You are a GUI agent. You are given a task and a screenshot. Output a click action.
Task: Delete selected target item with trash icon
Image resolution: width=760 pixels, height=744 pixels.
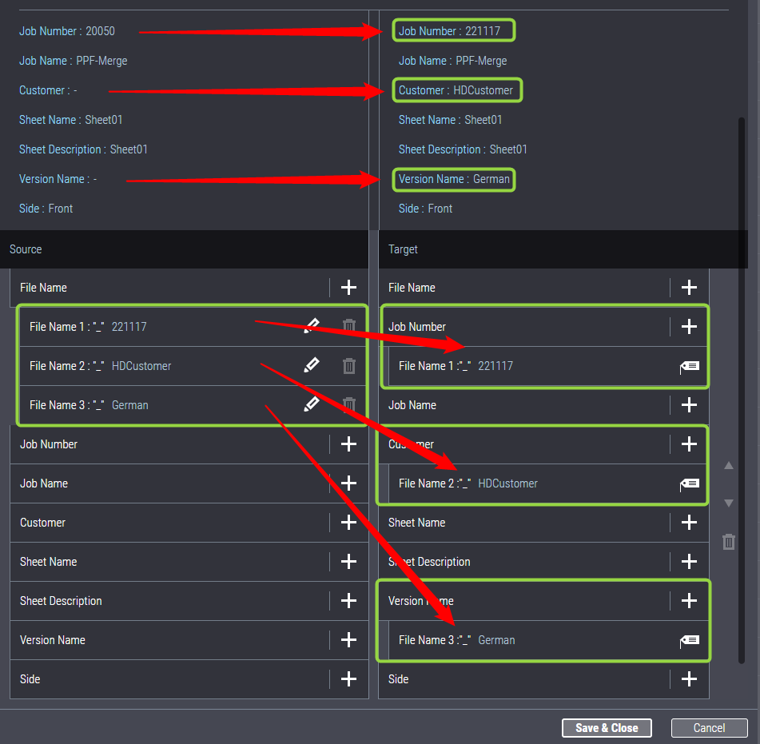728,542
